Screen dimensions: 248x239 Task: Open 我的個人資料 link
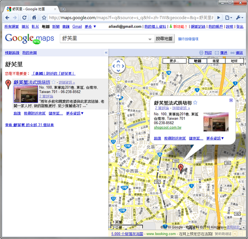[x=155, y=27]
